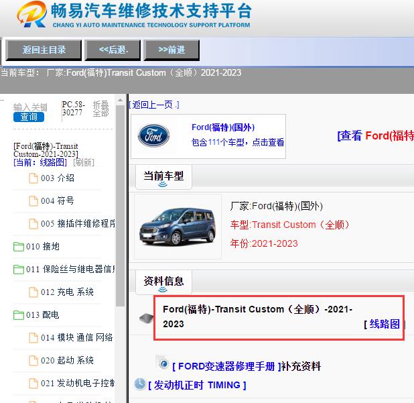Click the clock icon beside 发动机正时 TIMING
The width and height of the screenshot is (414, 403).
[x=140, y=384]
